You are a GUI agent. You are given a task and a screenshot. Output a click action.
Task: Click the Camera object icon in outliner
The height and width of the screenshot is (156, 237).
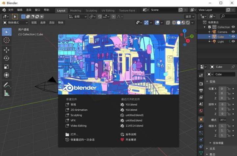tap(215, 32)
